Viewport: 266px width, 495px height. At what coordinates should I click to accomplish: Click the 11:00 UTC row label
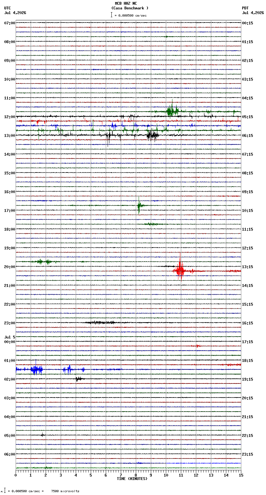tap(10, 98)
